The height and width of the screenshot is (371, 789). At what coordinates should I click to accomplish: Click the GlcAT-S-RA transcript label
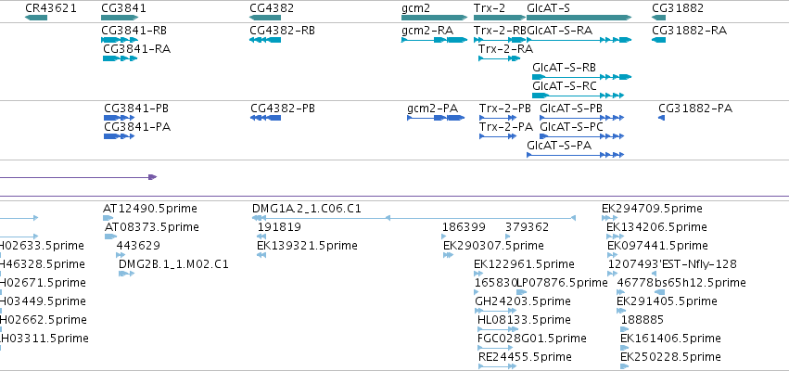click(560, 31)
